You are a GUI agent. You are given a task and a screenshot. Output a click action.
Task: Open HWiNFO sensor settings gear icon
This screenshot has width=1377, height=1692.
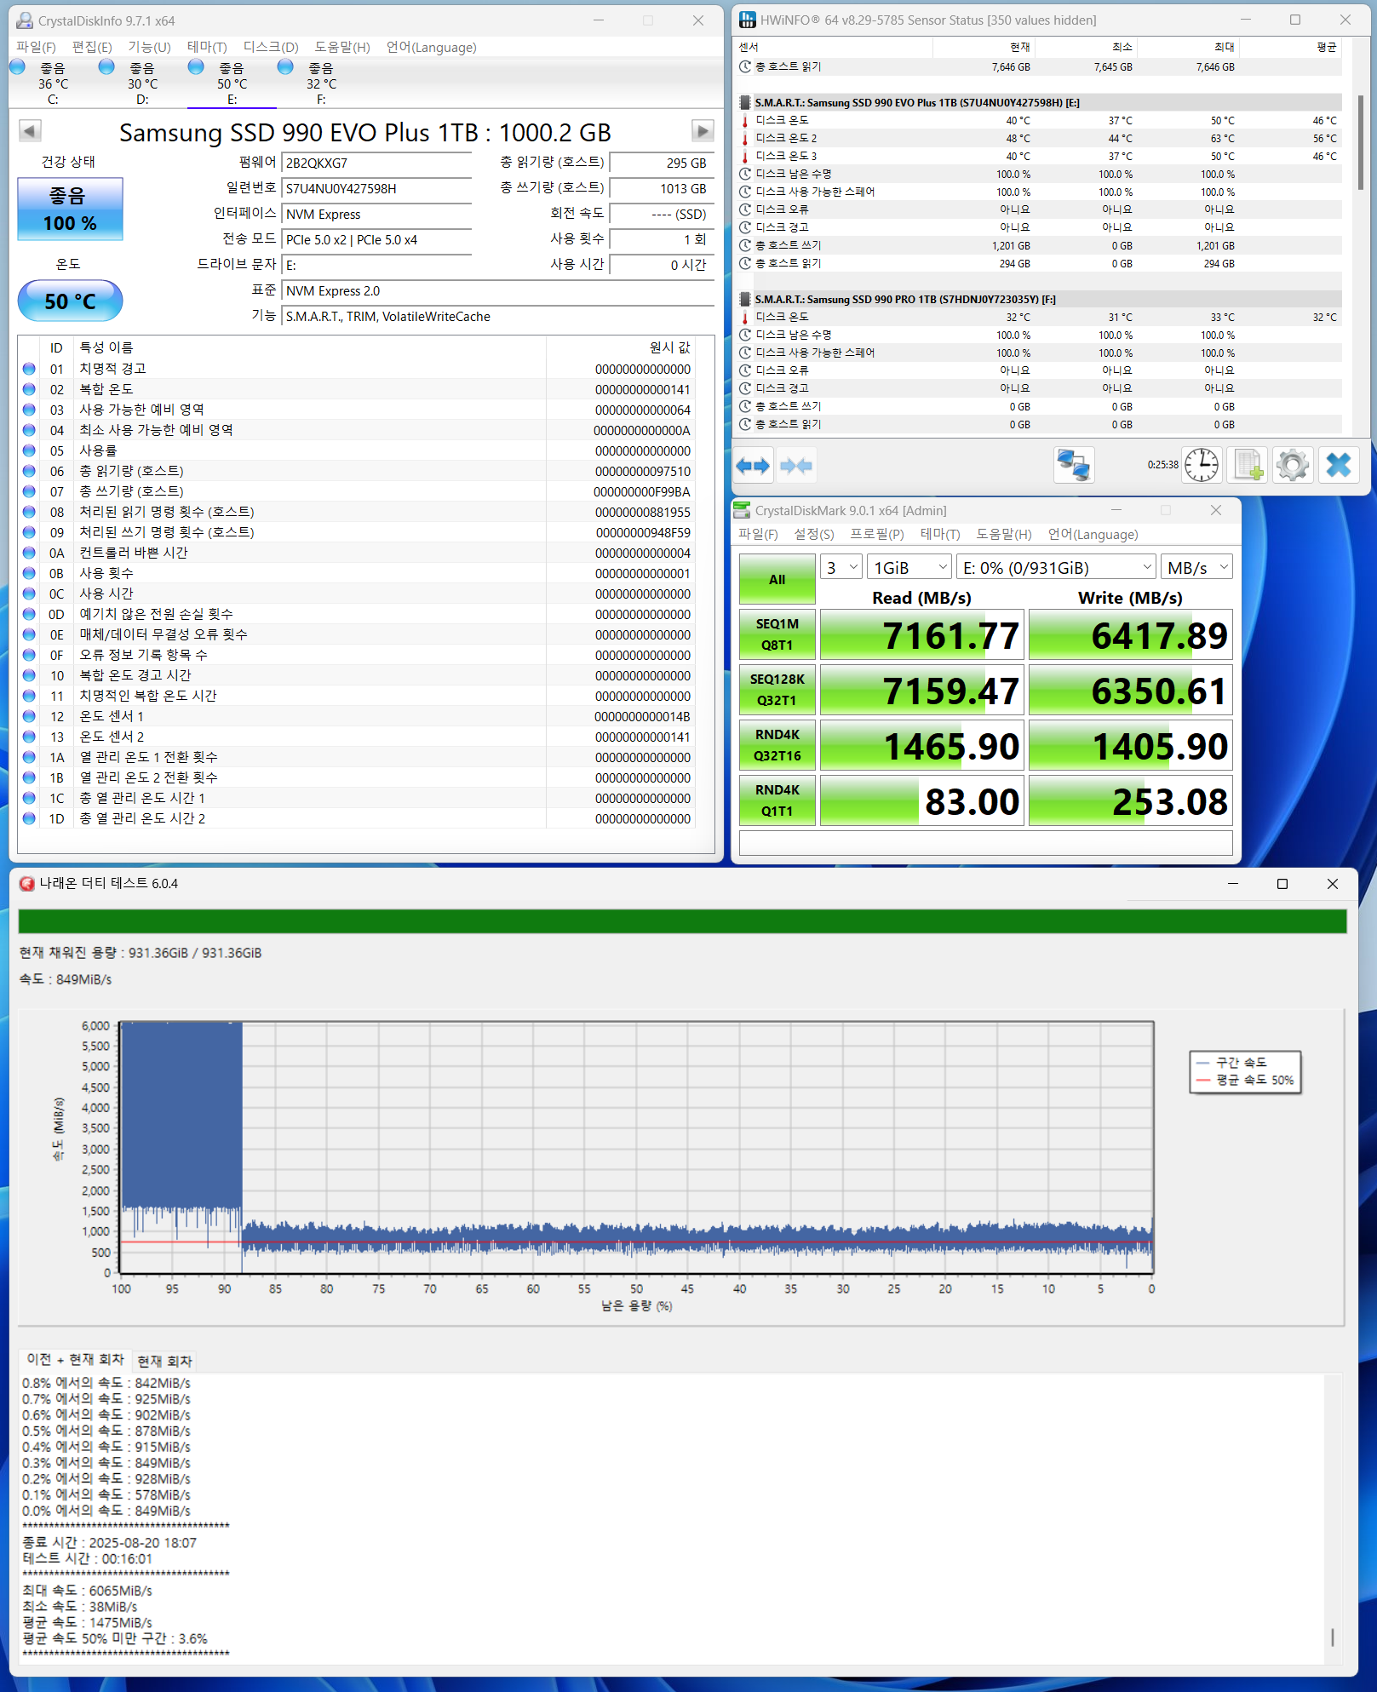(x=1292, y=466)
